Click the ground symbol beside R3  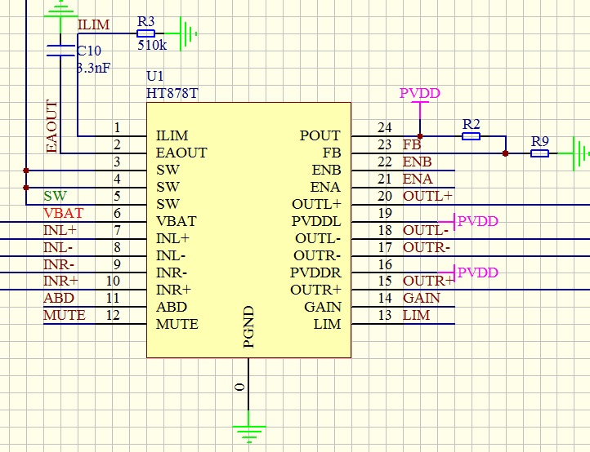[x=189, y=34]
